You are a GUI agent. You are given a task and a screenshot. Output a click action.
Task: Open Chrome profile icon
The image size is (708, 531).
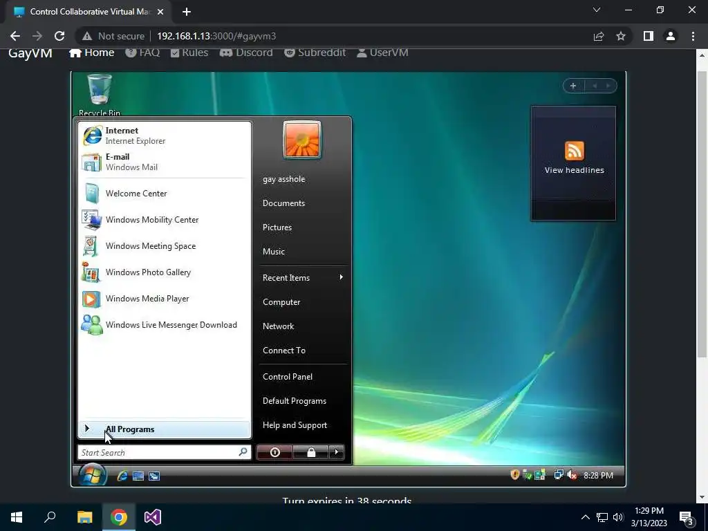[x=671, y=36]
